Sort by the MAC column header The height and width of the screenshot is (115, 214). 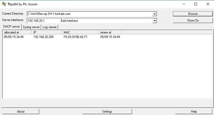pos(80,32)
